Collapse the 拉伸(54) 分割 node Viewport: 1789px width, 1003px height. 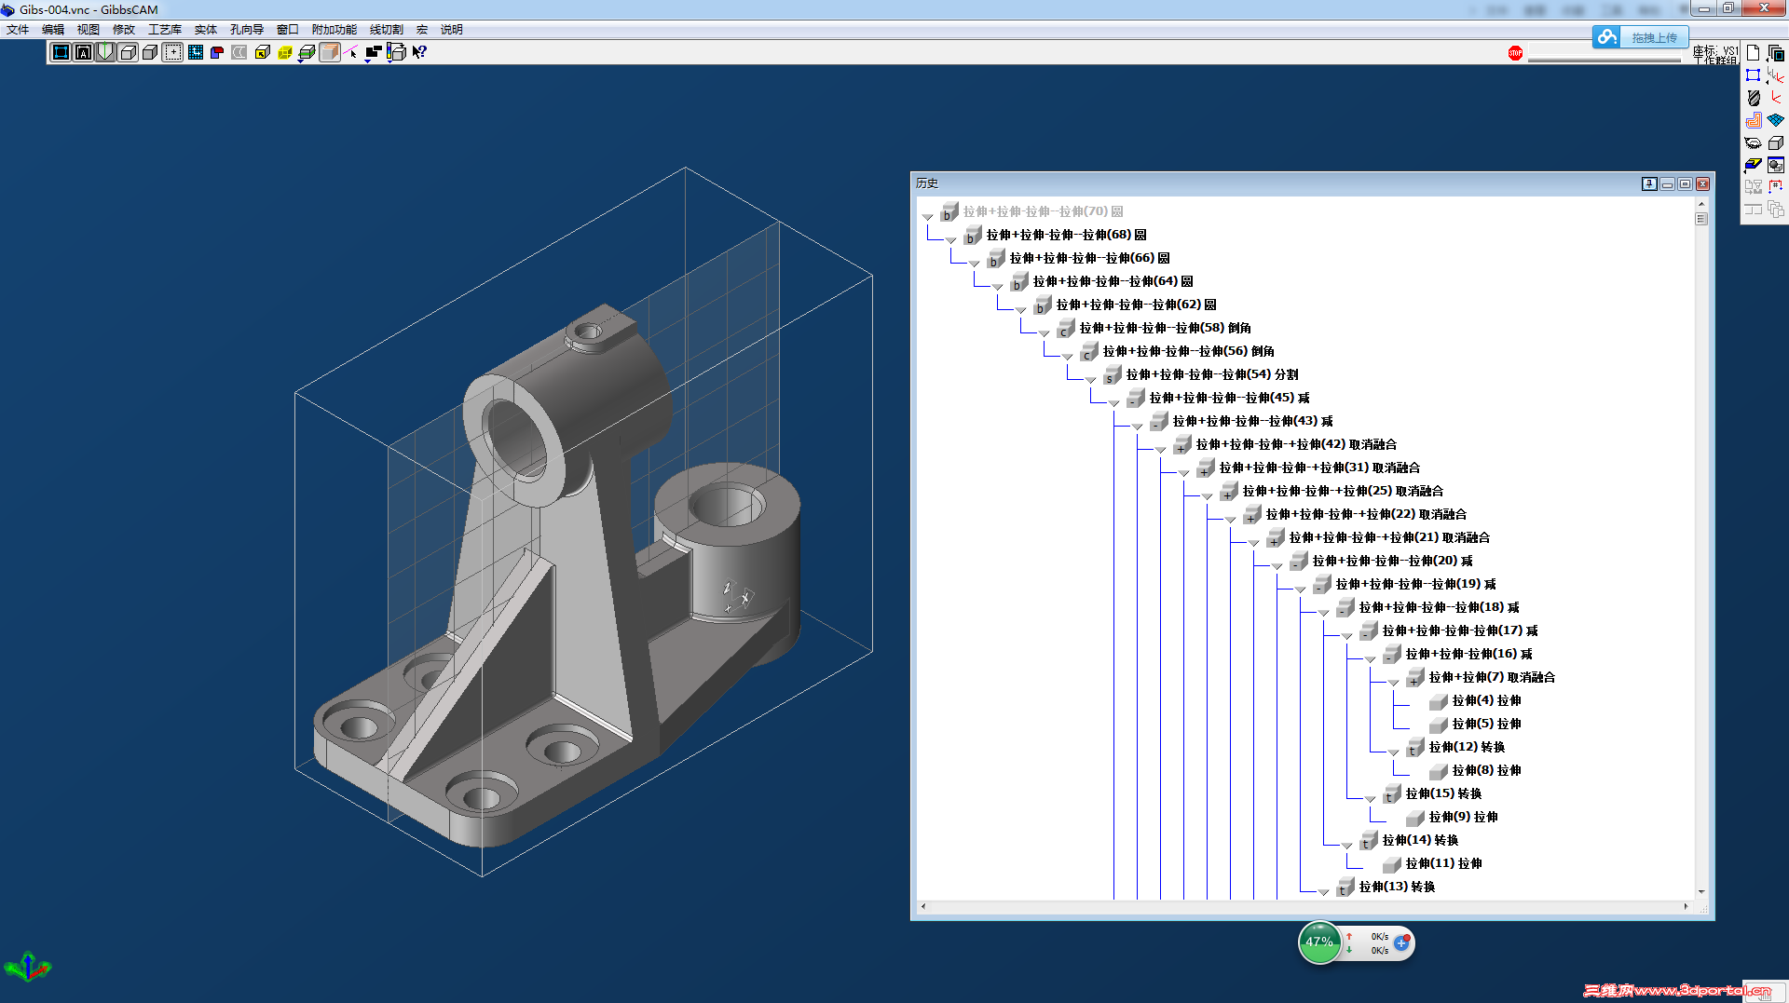tap(1091, 379)
